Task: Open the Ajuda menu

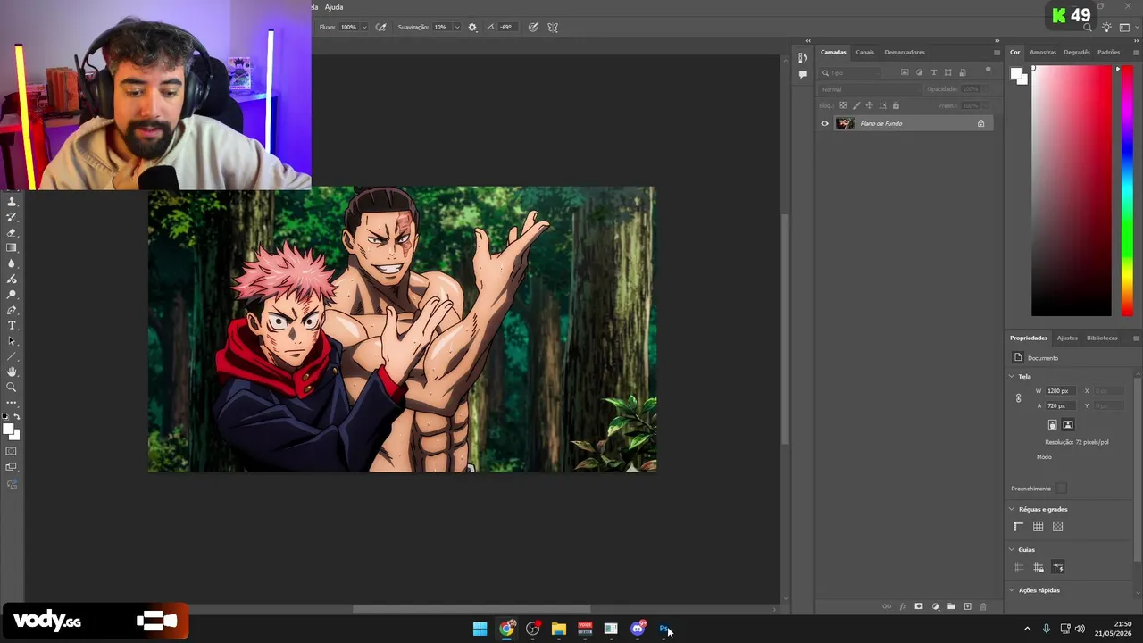Action: point(334,7)
